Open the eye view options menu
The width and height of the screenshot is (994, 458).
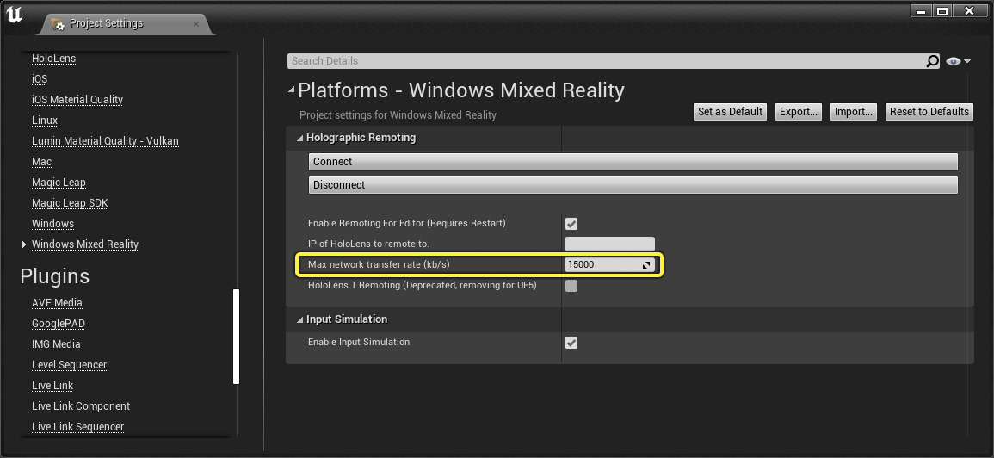coord(958,61)
